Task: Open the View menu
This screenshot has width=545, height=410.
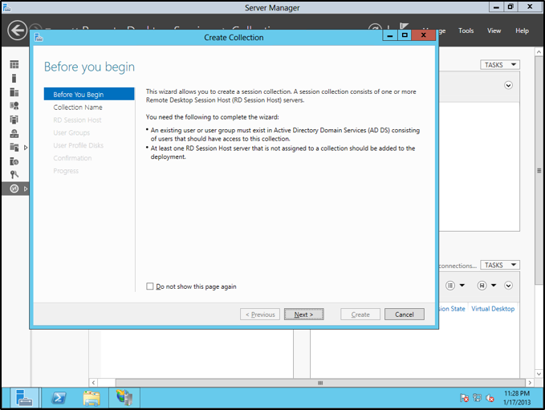Action: (494, 30)
